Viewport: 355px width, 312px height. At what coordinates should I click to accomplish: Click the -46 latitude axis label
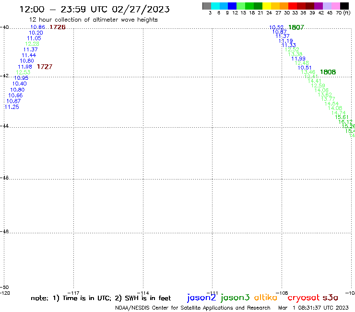4,178
